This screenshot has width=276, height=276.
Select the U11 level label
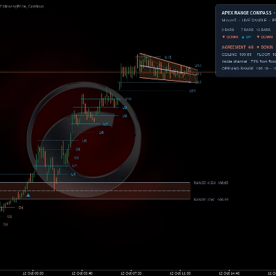[193, 91]
